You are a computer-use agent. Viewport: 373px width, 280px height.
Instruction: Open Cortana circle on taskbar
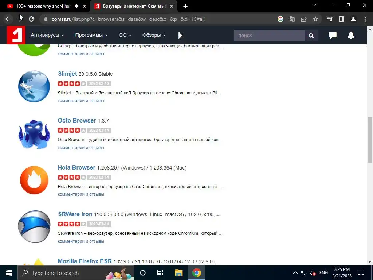[143, 273]
